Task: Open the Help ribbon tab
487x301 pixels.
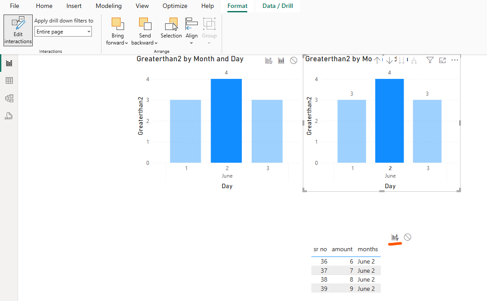Action: (208, 6)
